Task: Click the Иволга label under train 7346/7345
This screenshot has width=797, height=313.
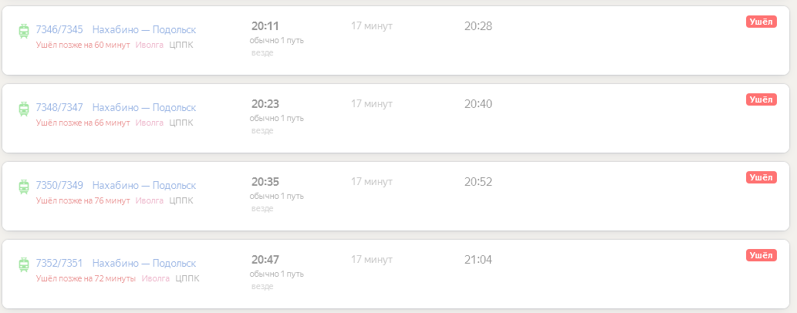Action: point(149,45)
